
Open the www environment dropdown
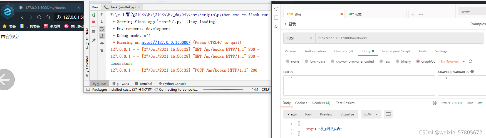(x=472, y=11)
